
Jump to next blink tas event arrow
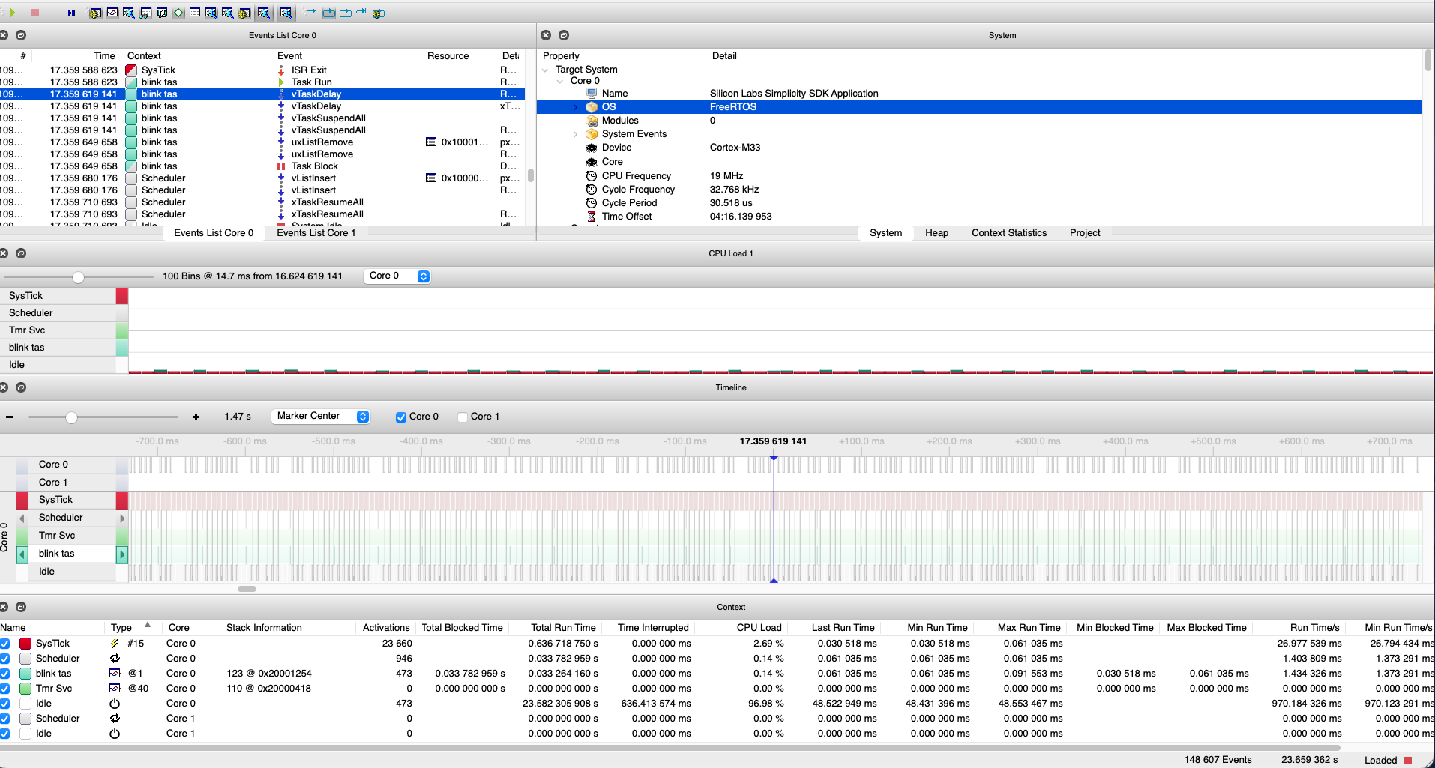(x=122, y=554)
